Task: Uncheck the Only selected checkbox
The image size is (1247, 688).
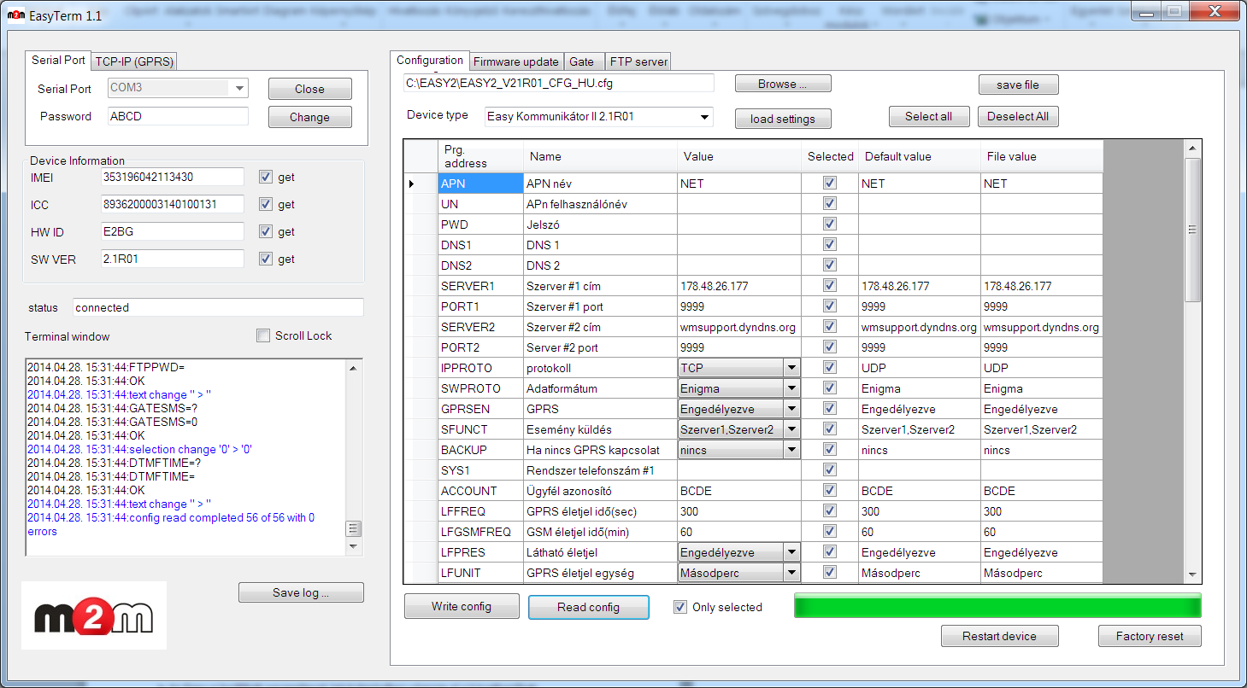Action: tap(680, 608)
